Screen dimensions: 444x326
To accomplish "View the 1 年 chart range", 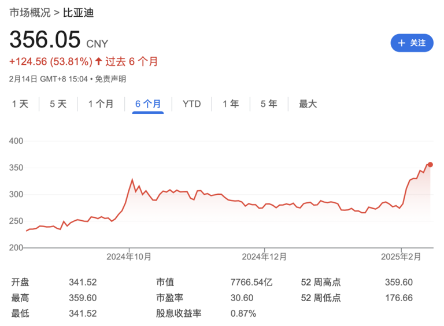I will click(231, 104).
